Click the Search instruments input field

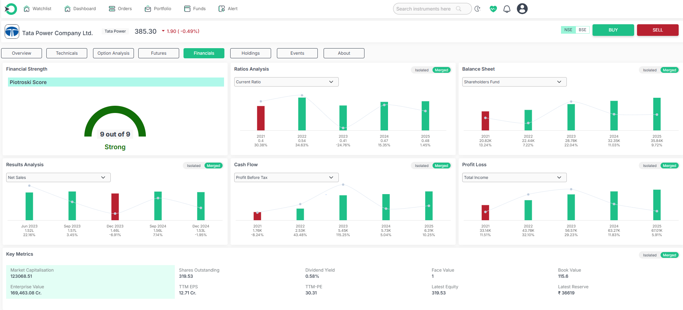point(432,9)
